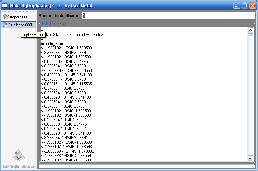Image resolution: width=258 pixels, height=171 pixels.
Task: Click the Import OBJ folder icon
Action: coord(6,17)
